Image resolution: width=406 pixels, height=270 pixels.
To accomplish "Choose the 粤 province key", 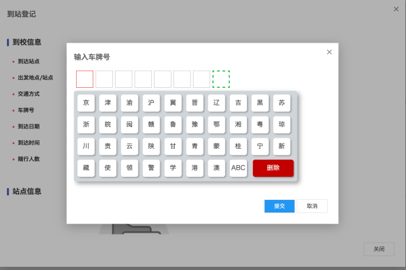I will 260,125.
